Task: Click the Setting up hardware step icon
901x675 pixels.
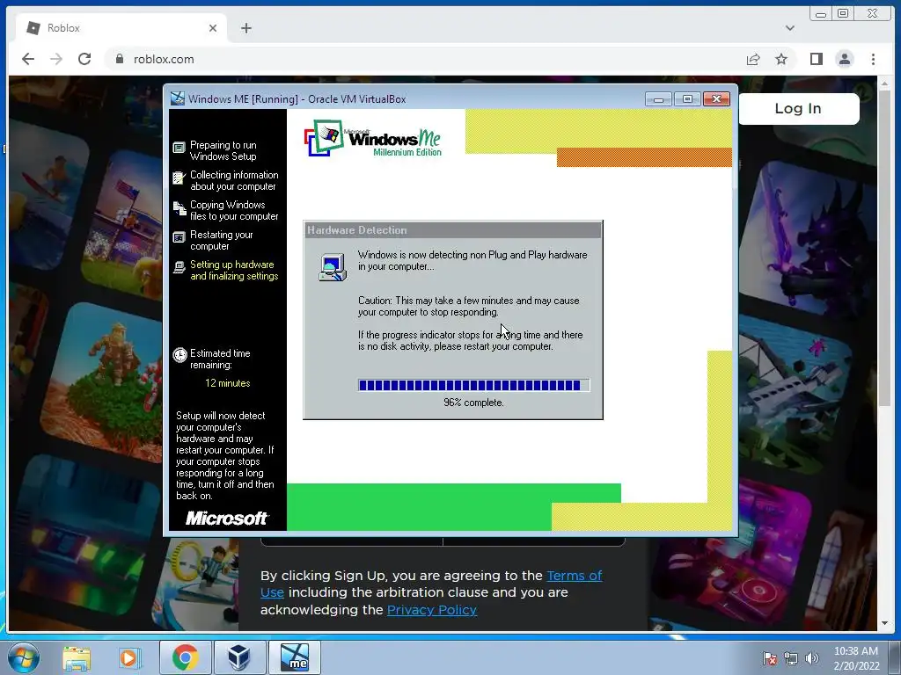Action: 179,267
